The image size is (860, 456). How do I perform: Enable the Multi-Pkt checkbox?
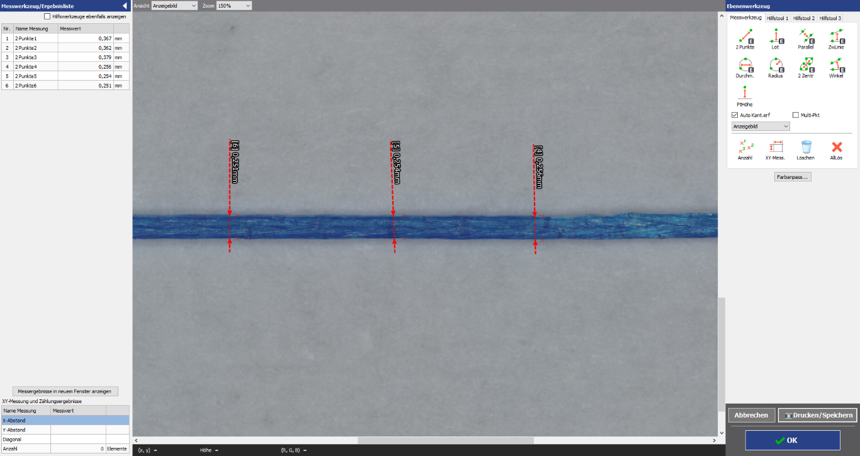click(x=796, y=115)
